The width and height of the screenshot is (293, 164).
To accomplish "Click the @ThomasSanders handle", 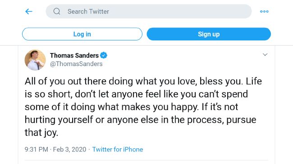I will 76,64.
